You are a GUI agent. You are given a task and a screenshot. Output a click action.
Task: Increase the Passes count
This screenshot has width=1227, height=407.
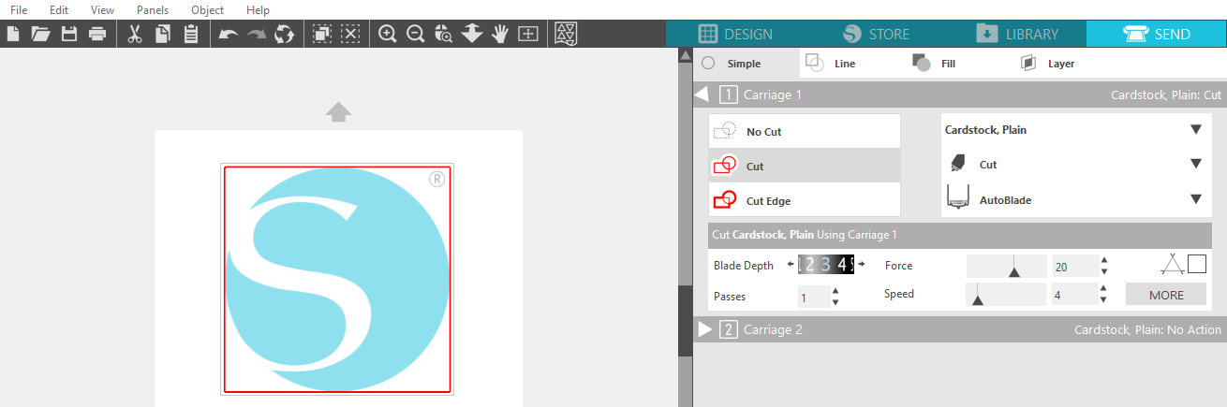click(835, 291)
